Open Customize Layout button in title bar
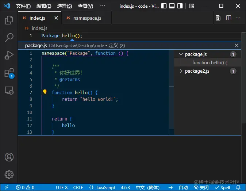Image resolution: width=246 pixels, height=191 pixels. click(191, 6)
